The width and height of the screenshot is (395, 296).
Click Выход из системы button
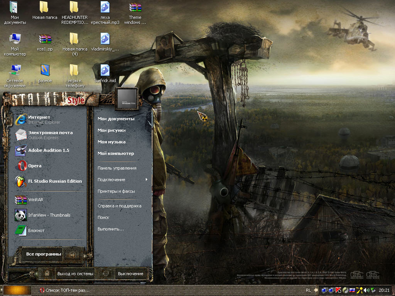coord(75,274)
